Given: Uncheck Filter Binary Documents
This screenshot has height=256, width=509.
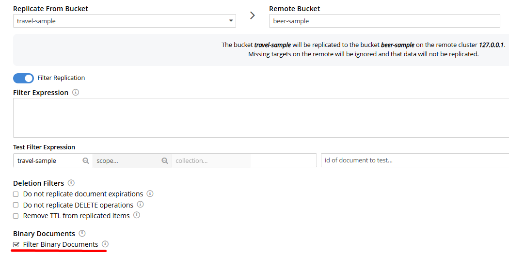Looking at the screenshot, I should (x=16, y=244).
